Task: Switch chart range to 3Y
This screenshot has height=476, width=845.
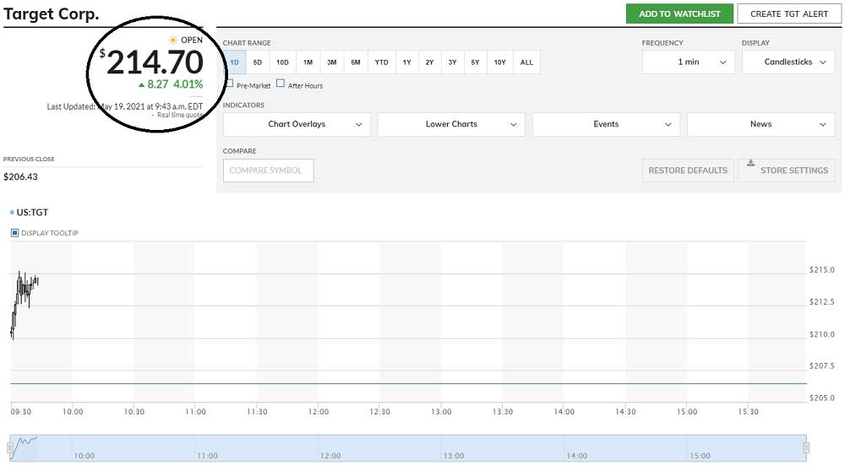Action: [x=452, y=62]
